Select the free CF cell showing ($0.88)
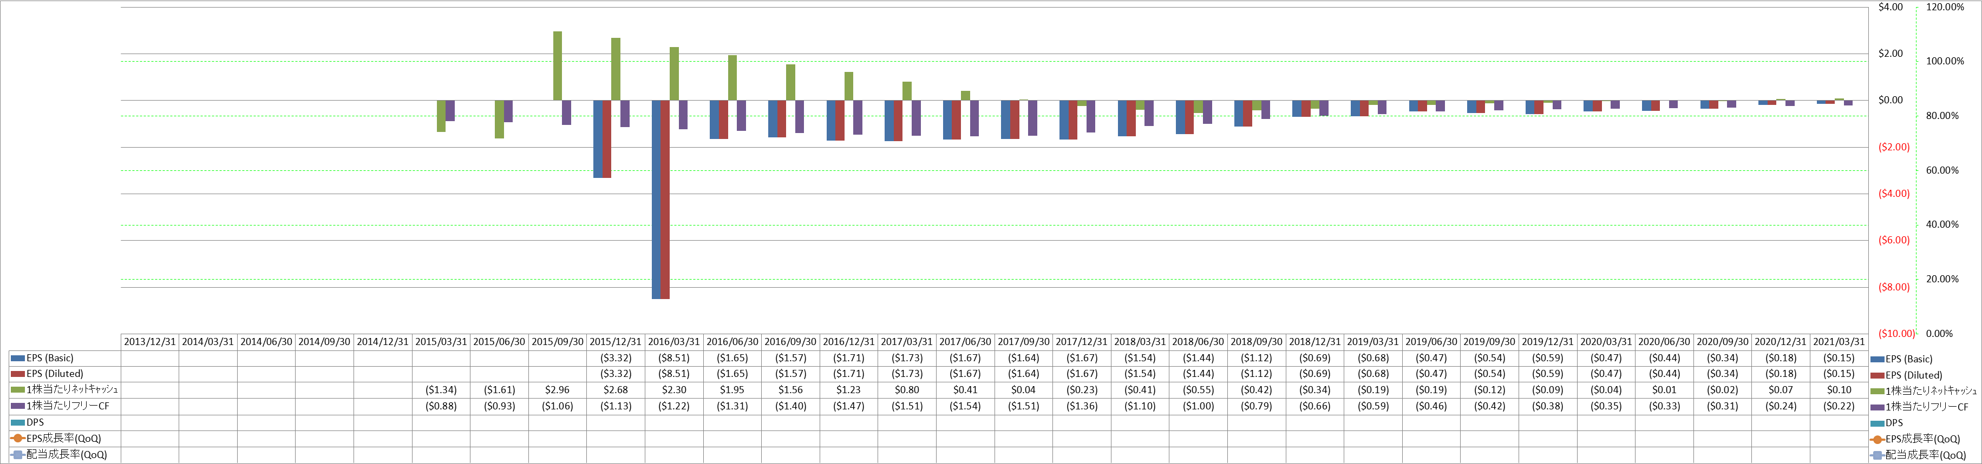 (x=441, y=406)
